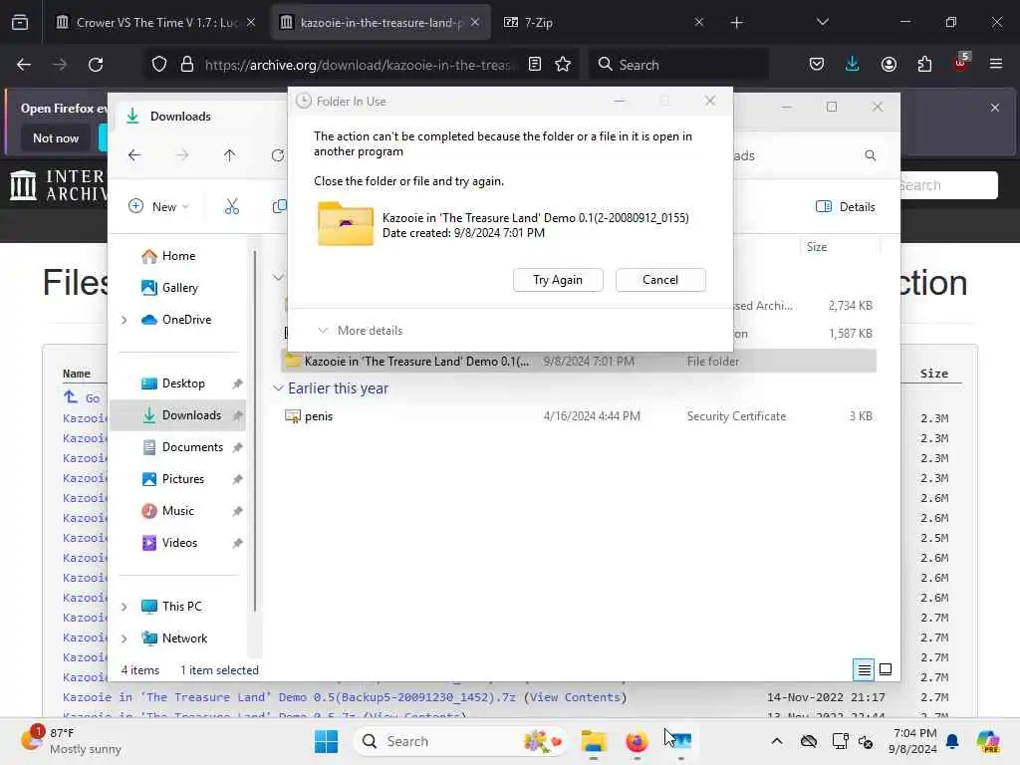Open the taskbar clock and date
Image resolution: width=1020 pixels, height=765 pixels.
pos(914,741)
